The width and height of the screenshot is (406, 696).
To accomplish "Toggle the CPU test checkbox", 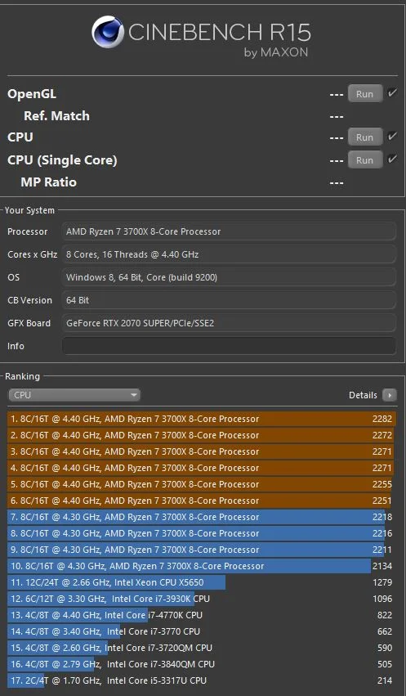I will (392, 137).
